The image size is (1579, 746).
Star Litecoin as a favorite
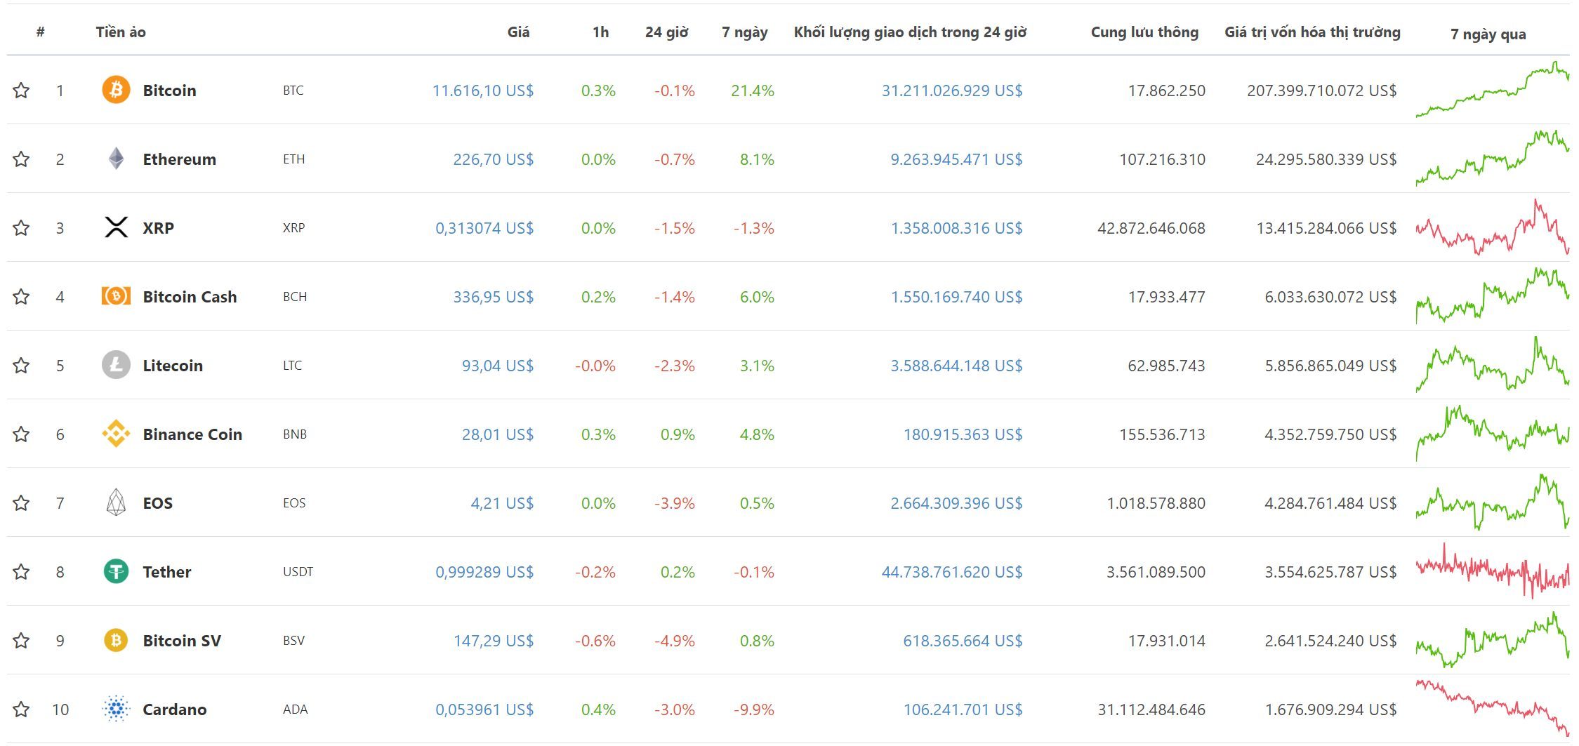(x=21, y=365)
